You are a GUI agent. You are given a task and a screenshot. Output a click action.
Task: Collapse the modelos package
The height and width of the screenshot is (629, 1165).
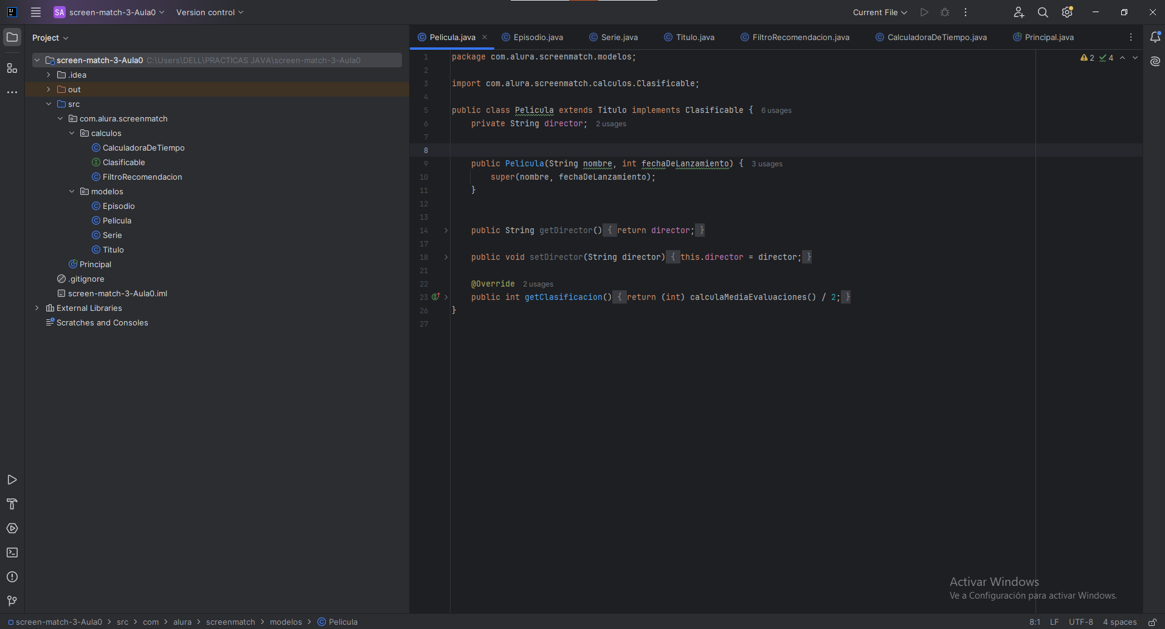(x=72, y=191)
